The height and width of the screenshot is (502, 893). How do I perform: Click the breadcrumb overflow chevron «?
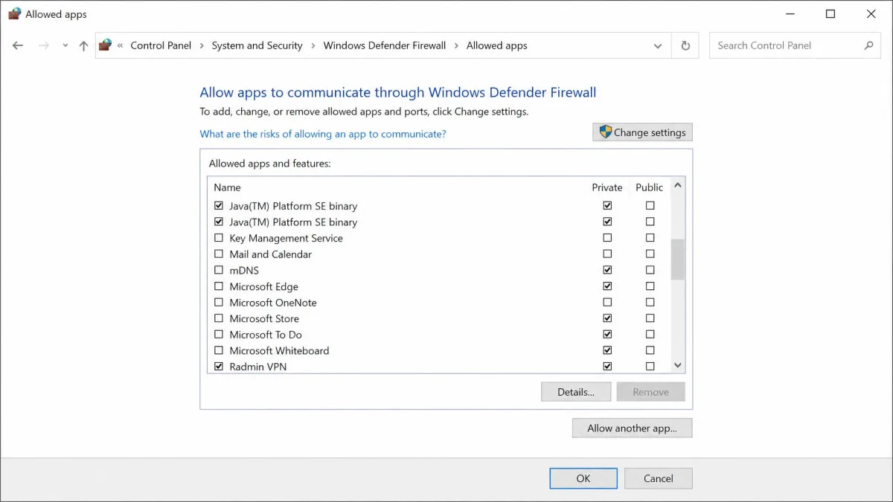[121, 45]
